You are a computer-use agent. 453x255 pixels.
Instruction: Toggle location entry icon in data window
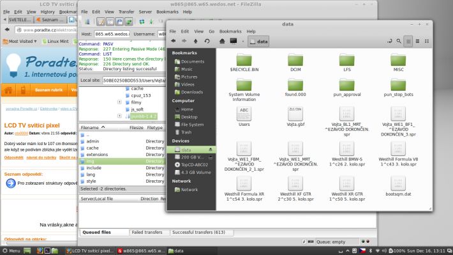coord(389,42)
